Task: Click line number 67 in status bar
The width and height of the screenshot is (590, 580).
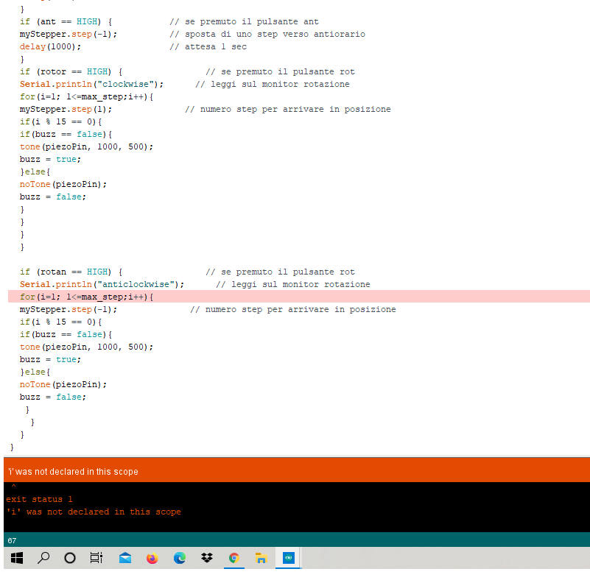Action: (12, 540)
